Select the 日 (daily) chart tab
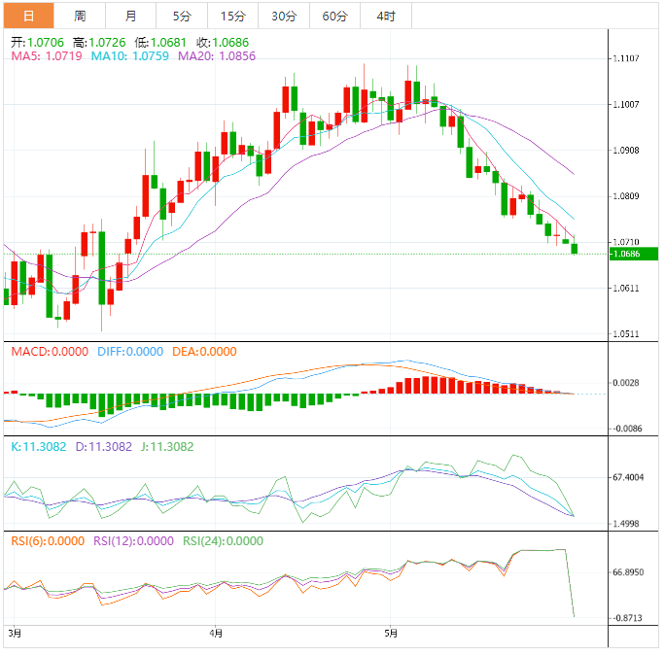Viewport: 665px width, 655px height. click(x=28, y=17)
